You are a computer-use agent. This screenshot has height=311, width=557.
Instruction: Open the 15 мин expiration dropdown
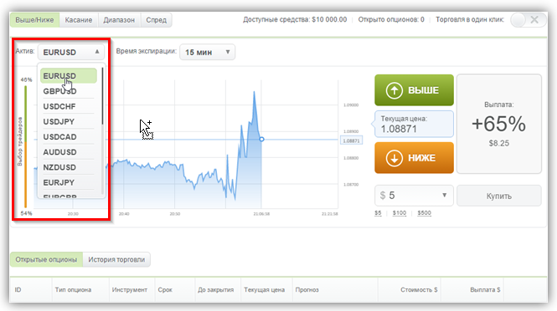click(x=207, y=52)
